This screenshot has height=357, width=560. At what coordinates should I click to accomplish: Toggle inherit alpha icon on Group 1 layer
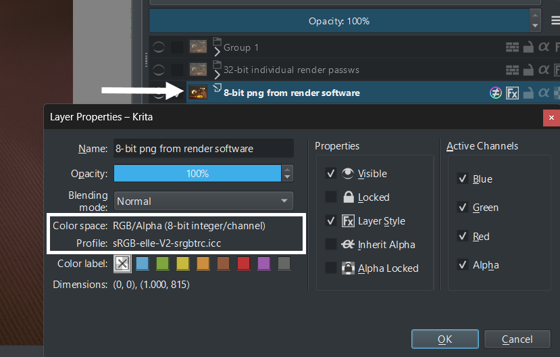(543, 47)
